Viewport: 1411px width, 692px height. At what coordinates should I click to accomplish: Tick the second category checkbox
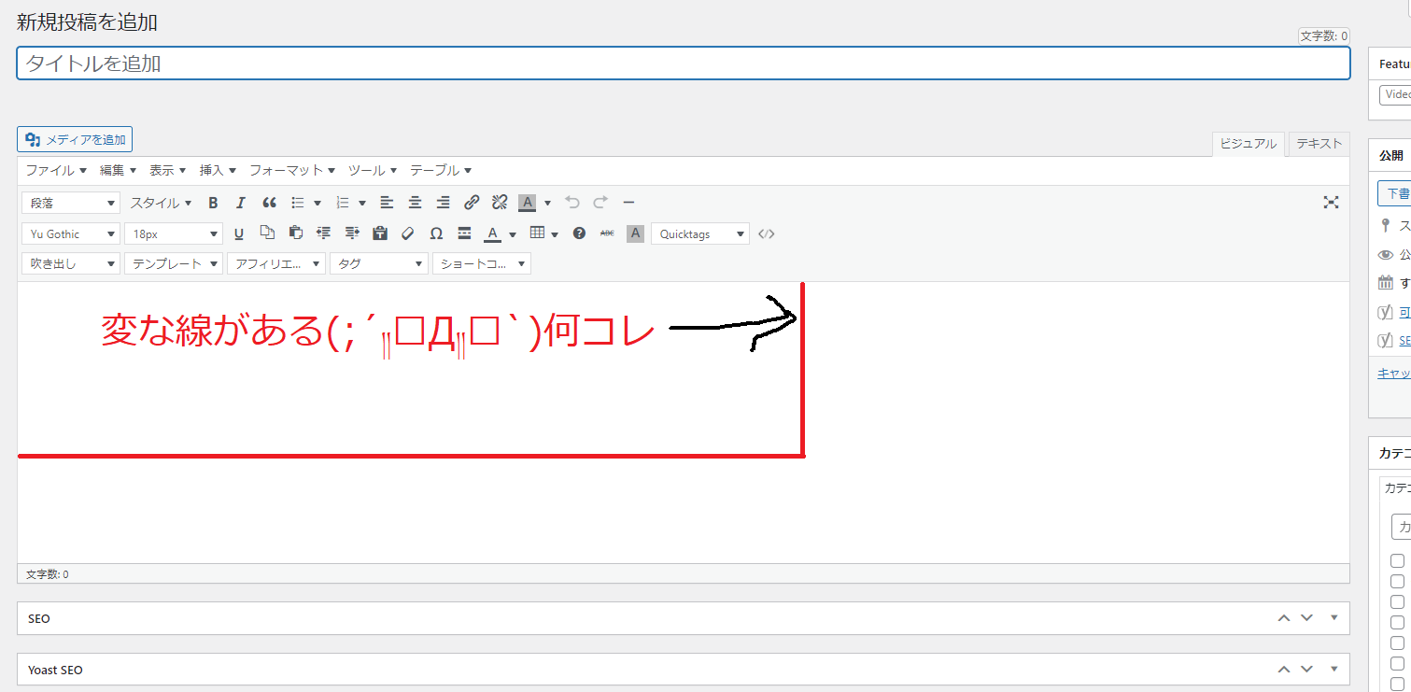point(1397,582)
